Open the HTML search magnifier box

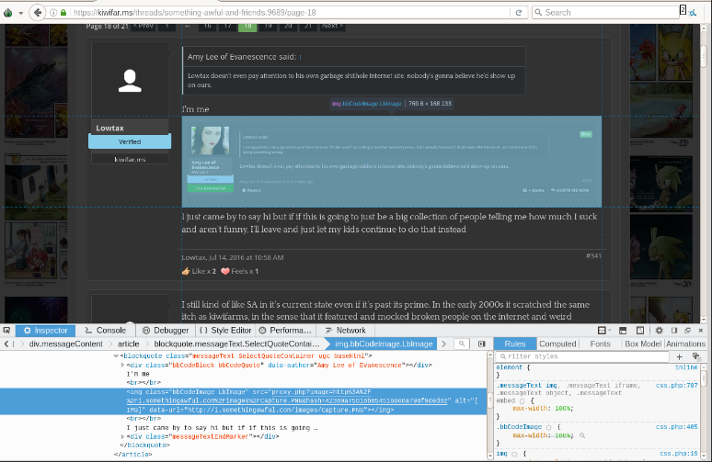pyautogui.click(x=462, y=344)
